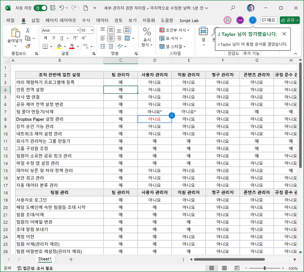Click the Cut scissors icon
Screen dimensions: 304x272
(28, 30)
